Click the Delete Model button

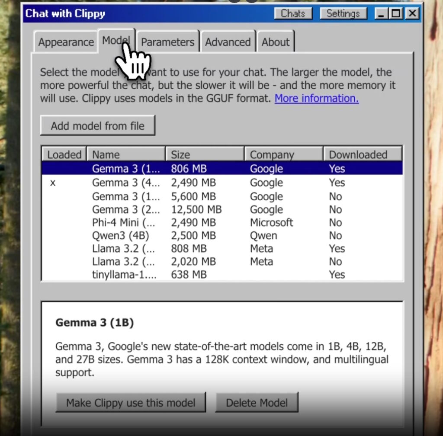click(257, 402)
